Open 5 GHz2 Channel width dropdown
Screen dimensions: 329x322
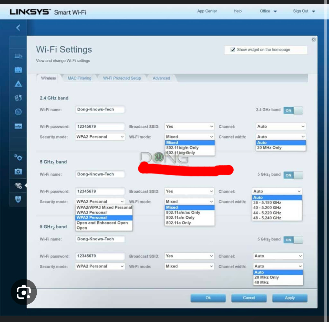pos(278,266)
